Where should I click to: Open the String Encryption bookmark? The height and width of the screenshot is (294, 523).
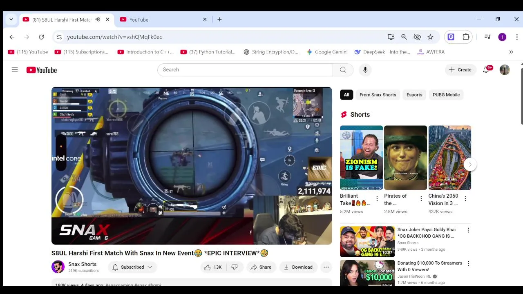click(x=271, y=52)
